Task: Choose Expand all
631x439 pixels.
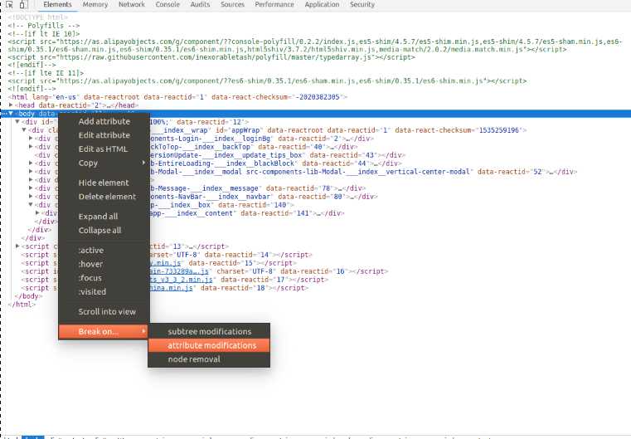Action: 104,217
